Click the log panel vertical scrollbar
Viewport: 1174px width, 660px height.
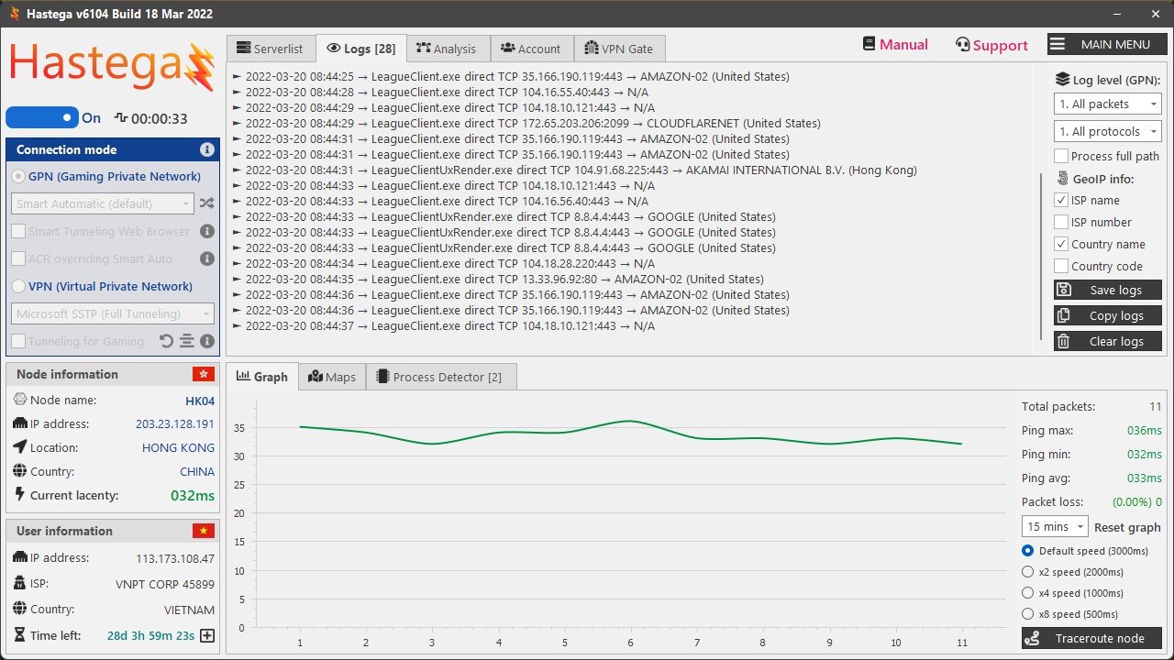(1041, 257)
